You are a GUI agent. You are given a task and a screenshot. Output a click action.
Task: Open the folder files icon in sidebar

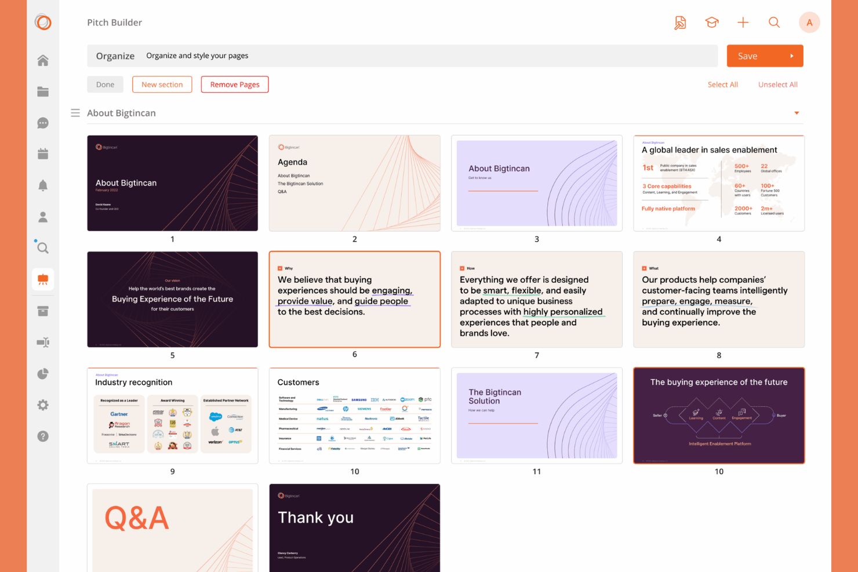pos(43,92)
